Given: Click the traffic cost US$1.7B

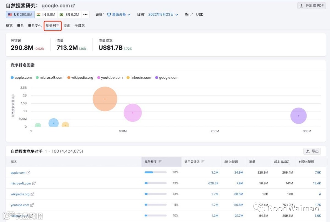Looking at the screenshot, I should click(x=111, y=48).
